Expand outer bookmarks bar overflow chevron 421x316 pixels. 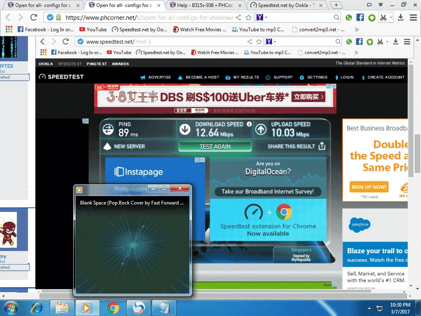[356, 30]
